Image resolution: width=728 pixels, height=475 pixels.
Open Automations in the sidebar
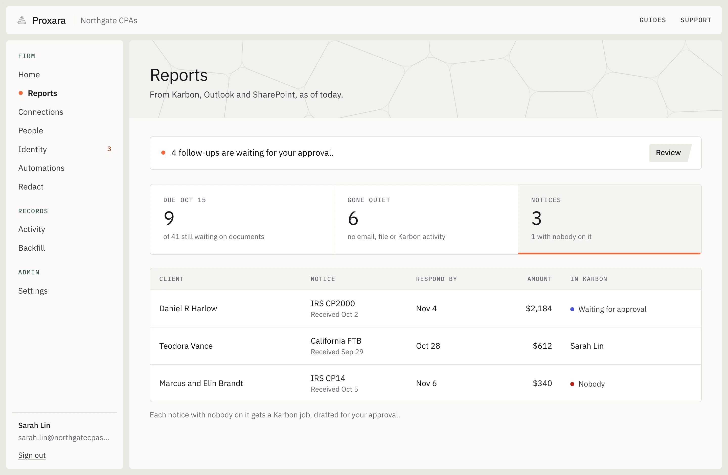(41, 168)
